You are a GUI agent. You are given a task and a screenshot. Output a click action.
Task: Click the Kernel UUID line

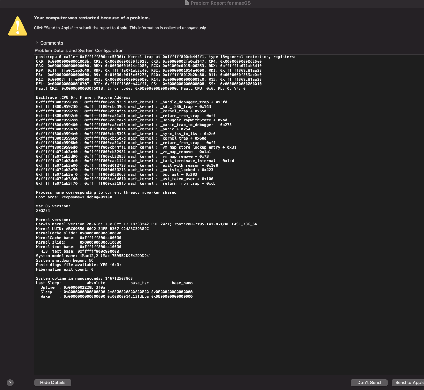92,229
